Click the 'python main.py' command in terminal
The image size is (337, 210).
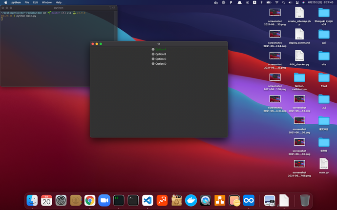[x=26, y=16]
